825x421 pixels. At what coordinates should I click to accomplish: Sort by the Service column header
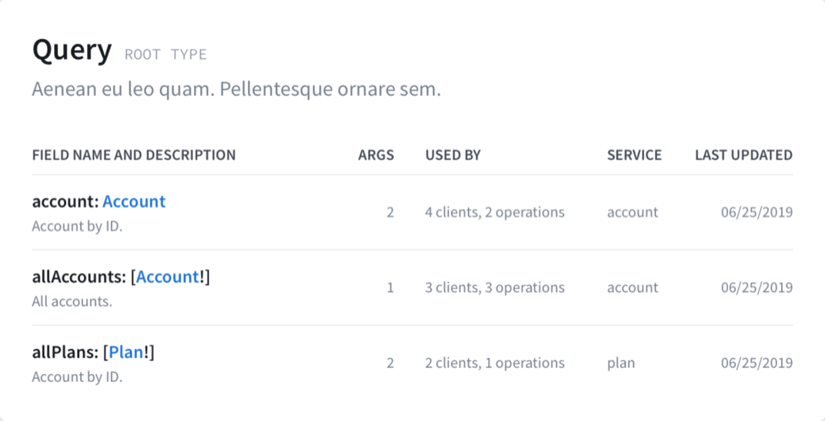(634, 155)
